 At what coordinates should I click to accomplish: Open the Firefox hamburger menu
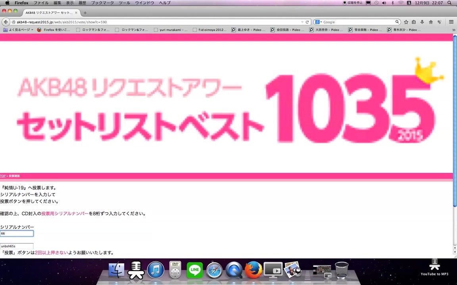[x=451, y=22]
